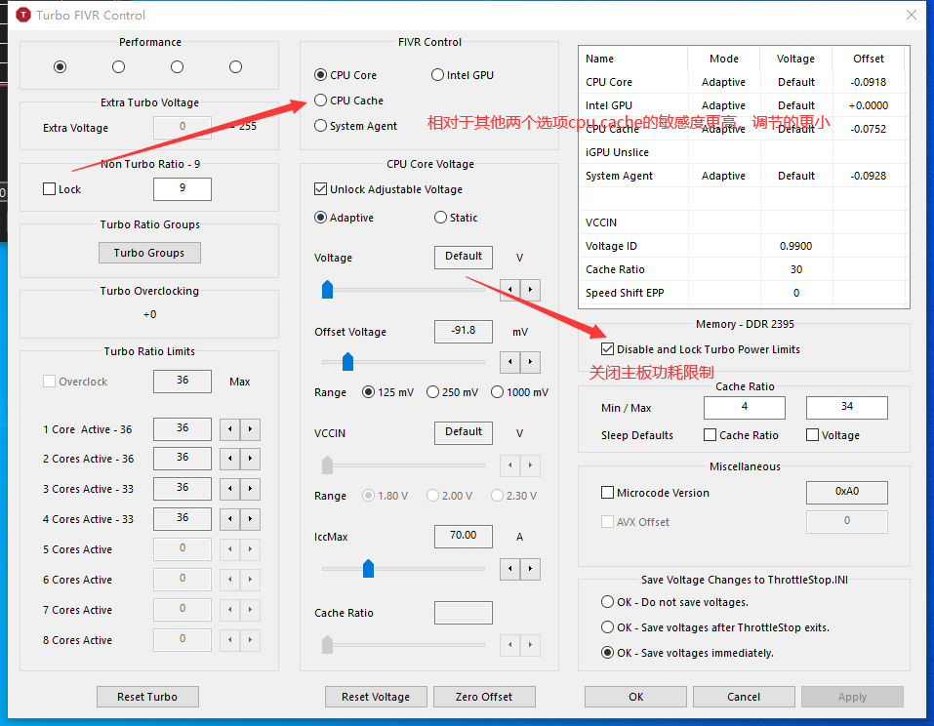
Task: Click the 1 Core Active ratio field
Action: [183, 429]
